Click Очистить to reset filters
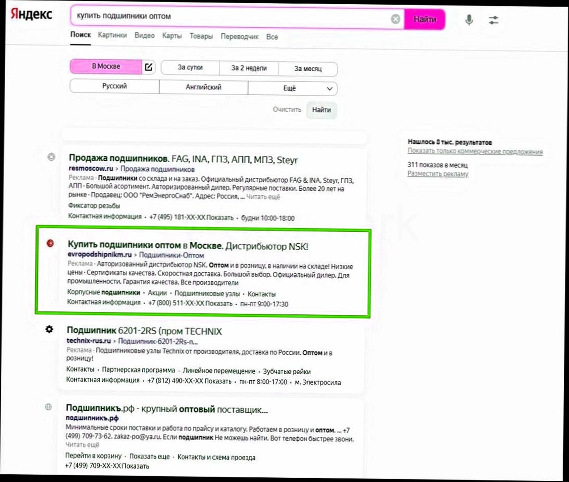This screenshot has width=569, height=482. coord(287,110)
